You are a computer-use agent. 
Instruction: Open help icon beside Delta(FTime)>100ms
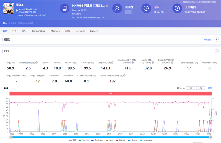point(124,76)
